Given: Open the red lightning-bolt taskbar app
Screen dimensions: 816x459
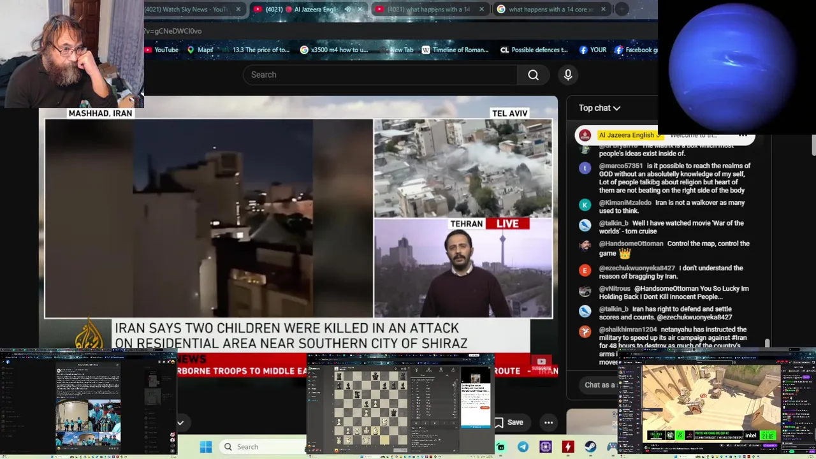Looking at the screenshot, I should coord(567,447).
